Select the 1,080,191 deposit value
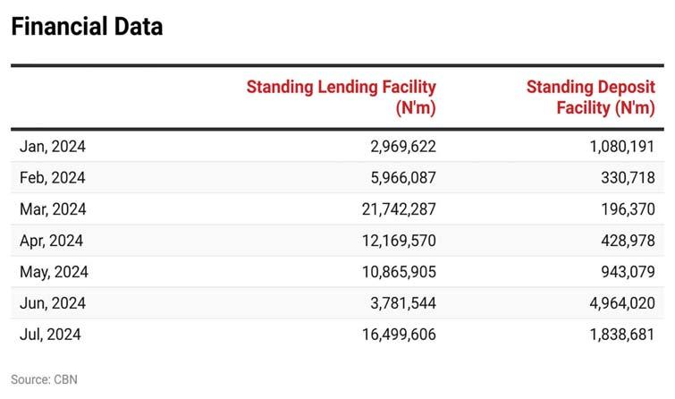This screenshot has width=675, height=399. (x=618, y=147)
